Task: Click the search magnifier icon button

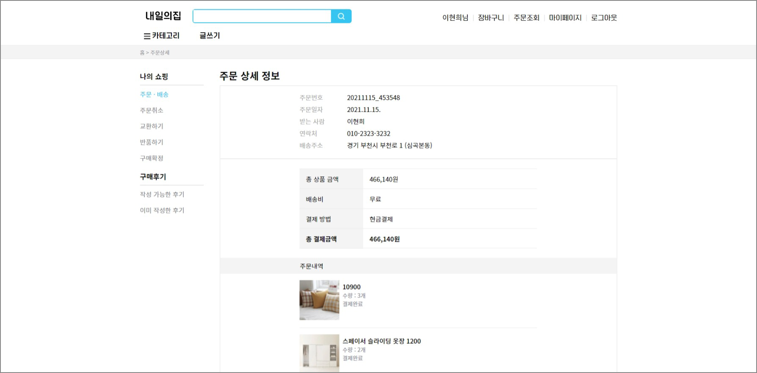Action: click(x=341, y=17)
